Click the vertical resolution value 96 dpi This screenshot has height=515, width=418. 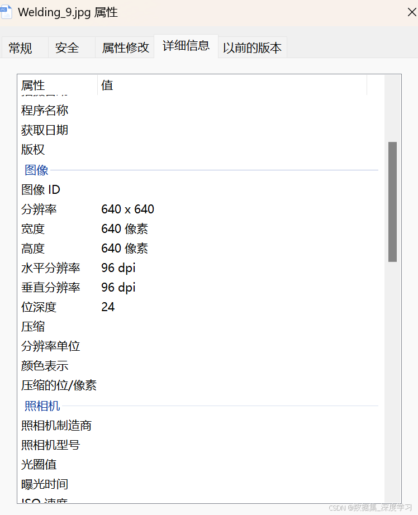(x=118, y=288)
